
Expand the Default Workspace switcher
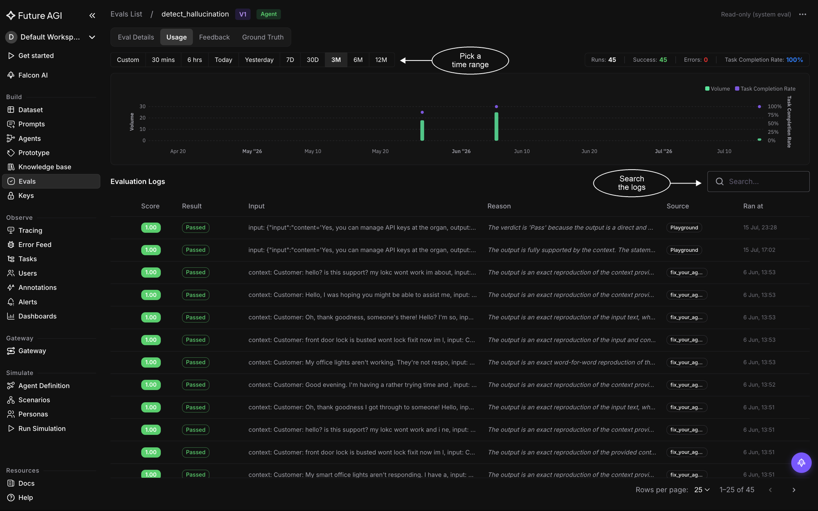[x=51, y=37]
